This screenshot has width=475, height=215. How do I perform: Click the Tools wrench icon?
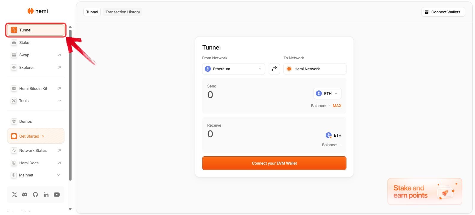14,101
